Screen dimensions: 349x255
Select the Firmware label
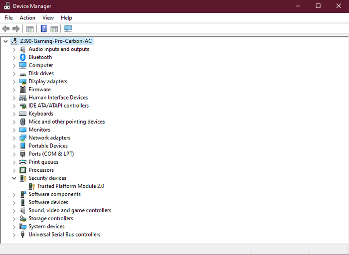[39, 89]
